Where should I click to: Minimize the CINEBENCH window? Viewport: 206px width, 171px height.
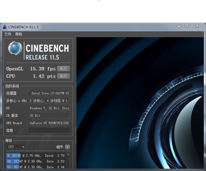click(x=179, y=26)
